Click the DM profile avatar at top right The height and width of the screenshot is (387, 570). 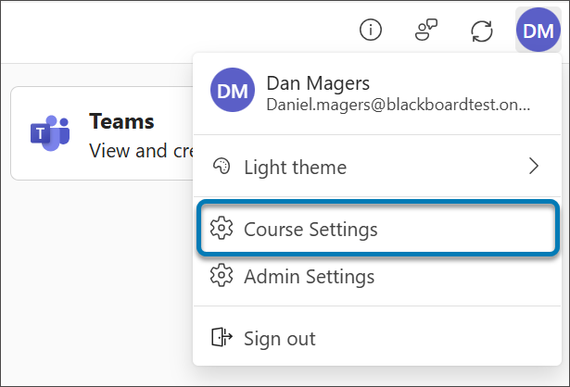538,31
